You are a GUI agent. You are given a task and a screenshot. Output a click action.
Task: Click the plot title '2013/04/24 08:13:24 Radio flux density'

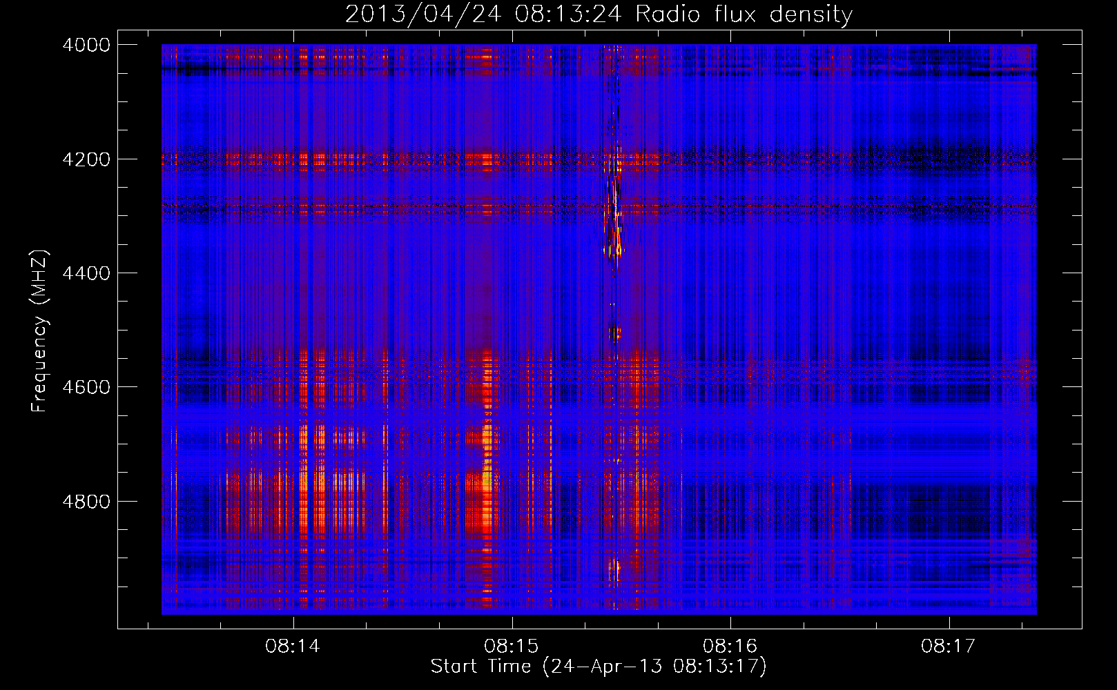tap(599, 14)
